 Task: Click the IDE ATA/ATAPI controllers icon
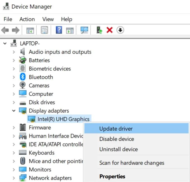pos(23,144)
